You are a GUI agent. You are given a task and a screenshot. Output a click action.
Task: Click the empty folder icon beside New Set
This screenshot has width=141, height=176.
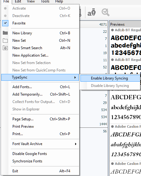5,41
